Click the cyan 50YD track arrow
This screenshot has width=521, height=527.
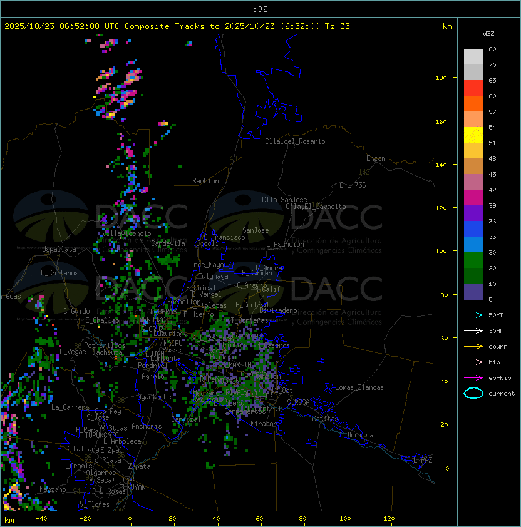click(473, 315)
